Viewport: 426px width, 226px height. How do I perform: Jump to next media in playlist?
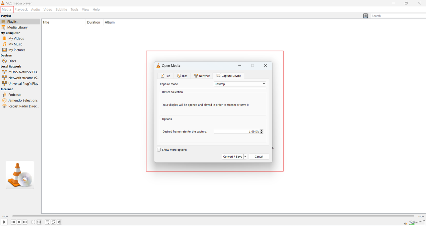coord(25,222)
